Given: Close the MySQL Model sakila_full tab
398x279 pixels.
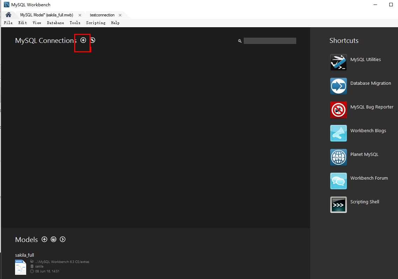Looking at the screenshot, I should click(x=80, y=15).
